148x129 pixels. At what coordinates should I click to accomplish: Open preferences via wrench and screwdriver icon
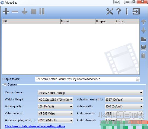click(x=110, y=11)
